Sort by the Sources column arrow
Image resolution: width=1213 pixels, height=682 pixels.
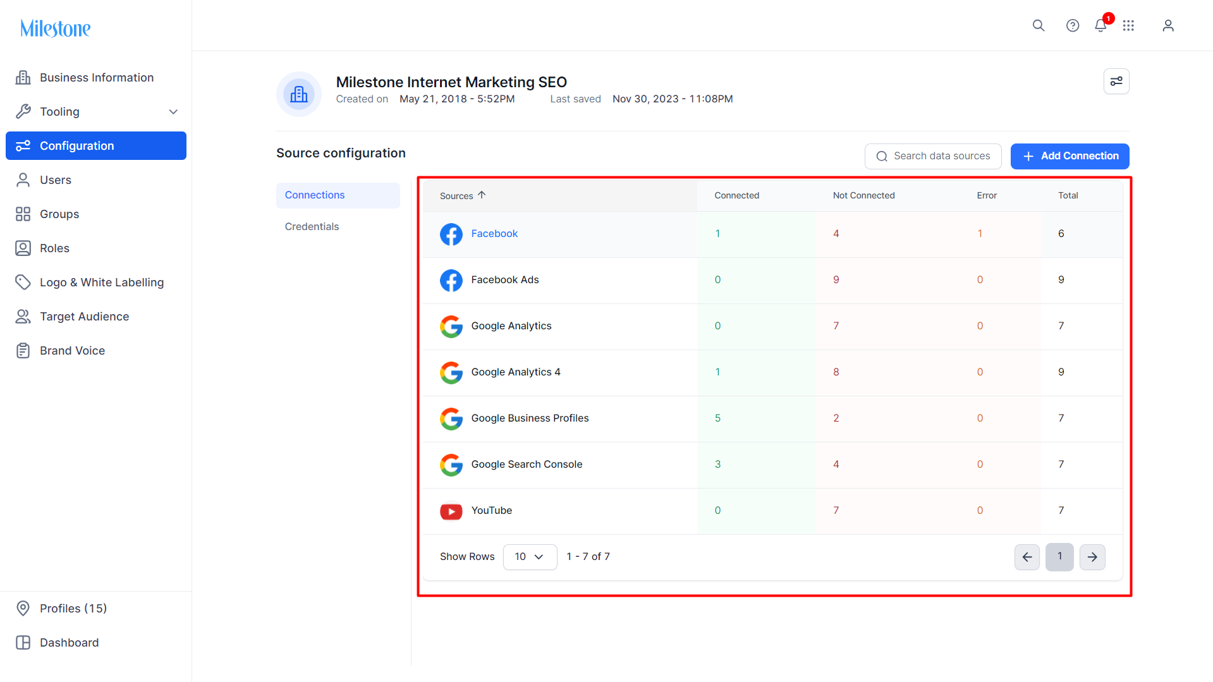tap(482, 195)
